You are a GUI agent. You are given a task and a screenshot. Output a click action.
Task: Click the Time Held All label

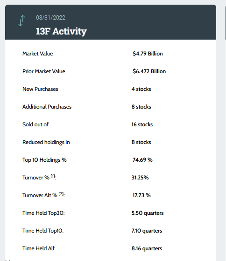click(x=39, y=248)
